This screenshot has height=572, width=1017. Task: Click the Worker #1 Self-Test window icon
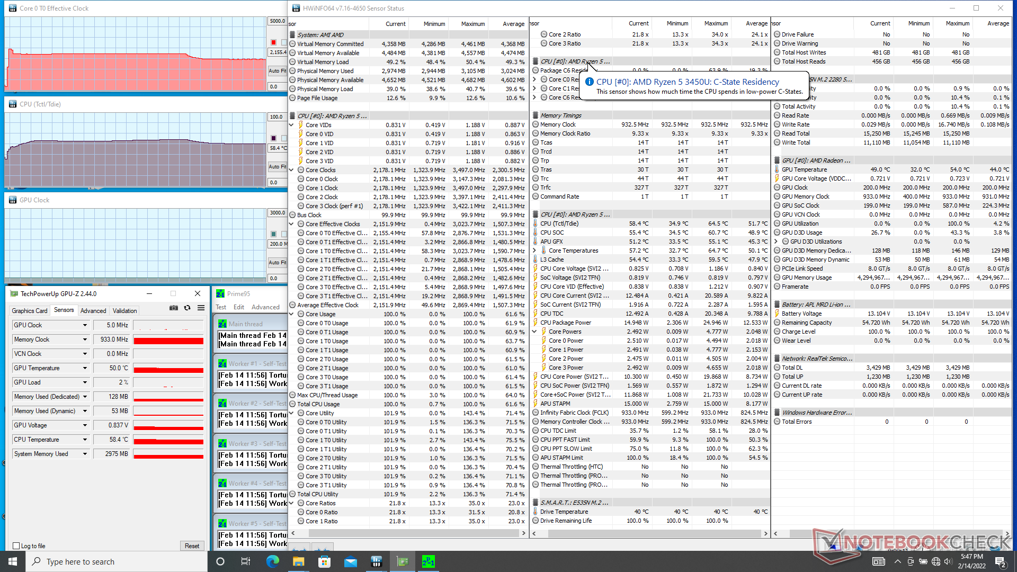click(x=222, y=364)
